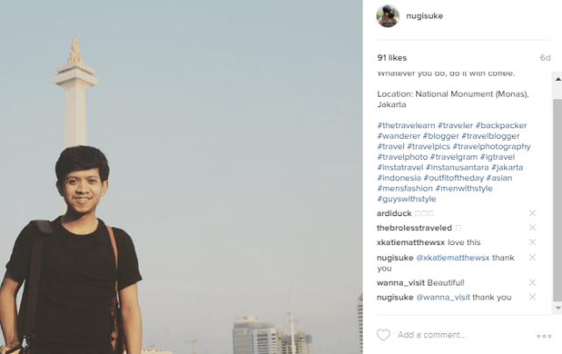Click the comments scrollbar thumb
The image size is (562, 354).
click(x=558, y=199)
